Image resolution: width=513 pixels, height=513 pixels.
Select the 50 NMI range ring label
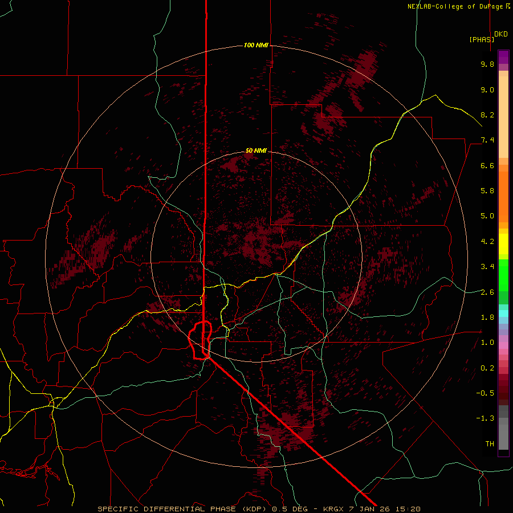(x=256, y=150)
